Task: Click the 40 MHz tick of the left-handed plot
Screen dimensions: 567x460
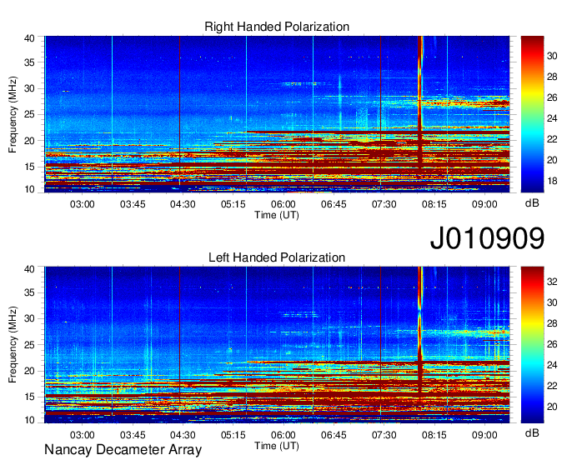Action: 29,269
